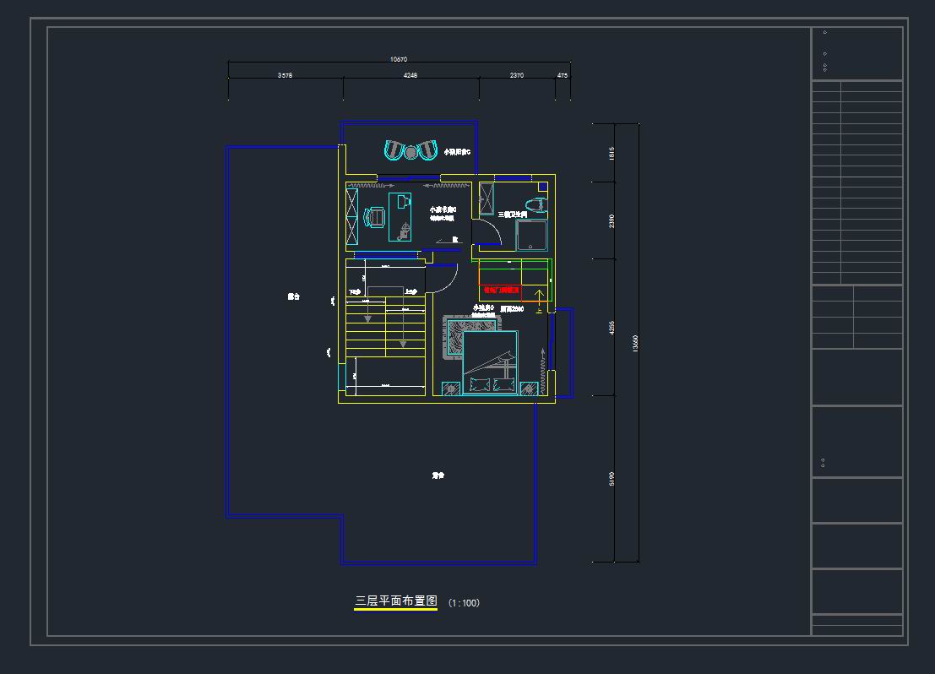935x674 pixels.
Task: Click the 13050 vertical dimension text
Action: (635, 344)
